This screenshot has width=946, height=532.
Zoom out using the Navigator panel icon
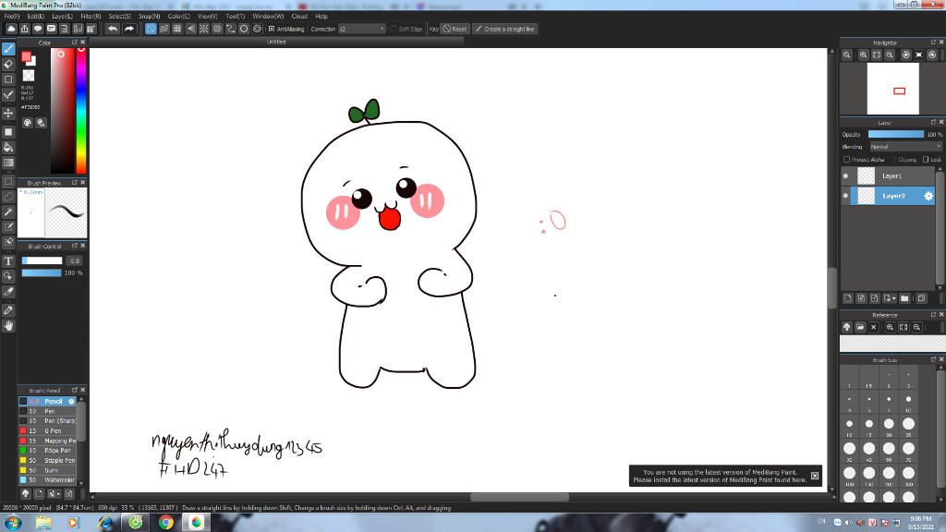[x=890, y=54]
